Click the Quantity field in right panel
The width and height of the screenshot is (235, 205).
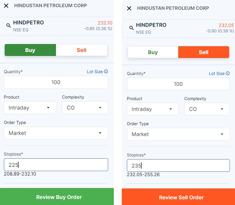click(x=178, y=84)
